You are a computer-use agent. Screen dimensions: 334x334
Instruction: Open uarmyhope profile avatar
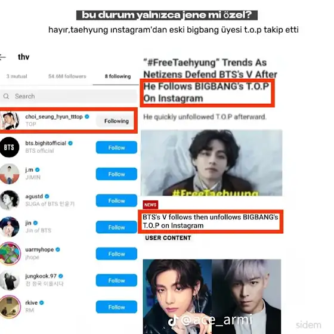(x=10, y=253)
